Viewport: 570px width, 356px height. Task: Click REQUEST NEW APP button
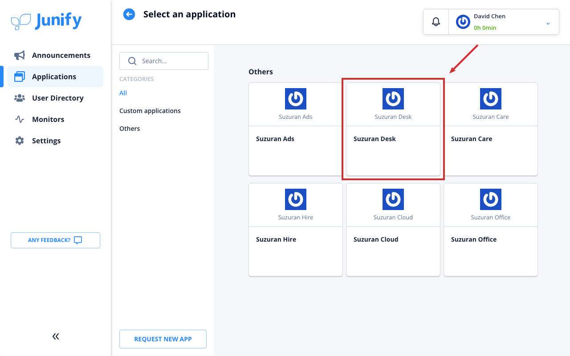(x=163, y=339)
